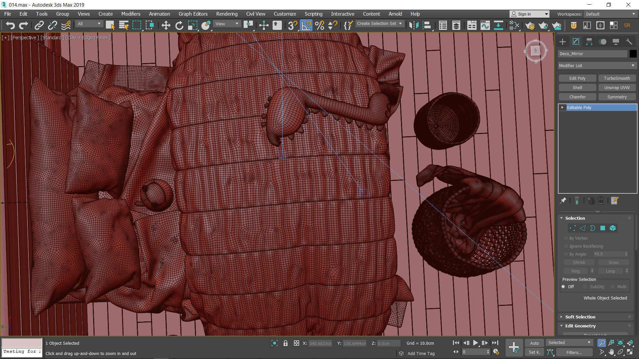This screenshot has height=359, width=639.
Task: Toggle Angle Snap in main toolbar
Action: tap(306, 25)
